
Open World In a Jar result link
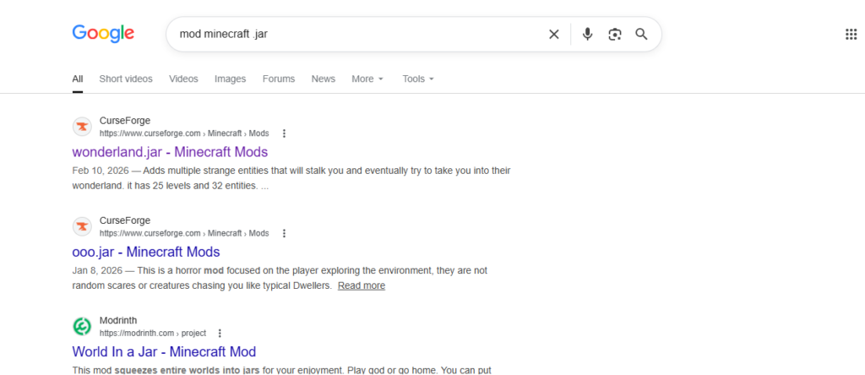164,351
